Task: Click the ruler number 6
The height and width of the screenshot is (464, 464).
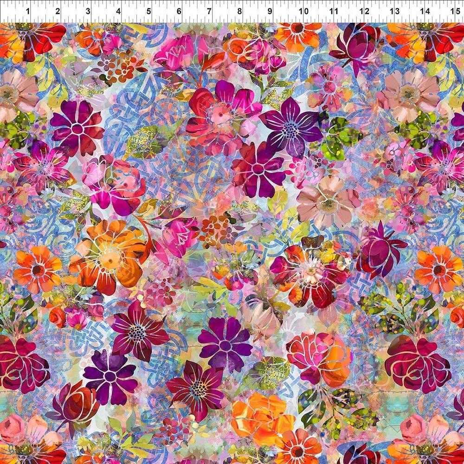Action: 179,11
